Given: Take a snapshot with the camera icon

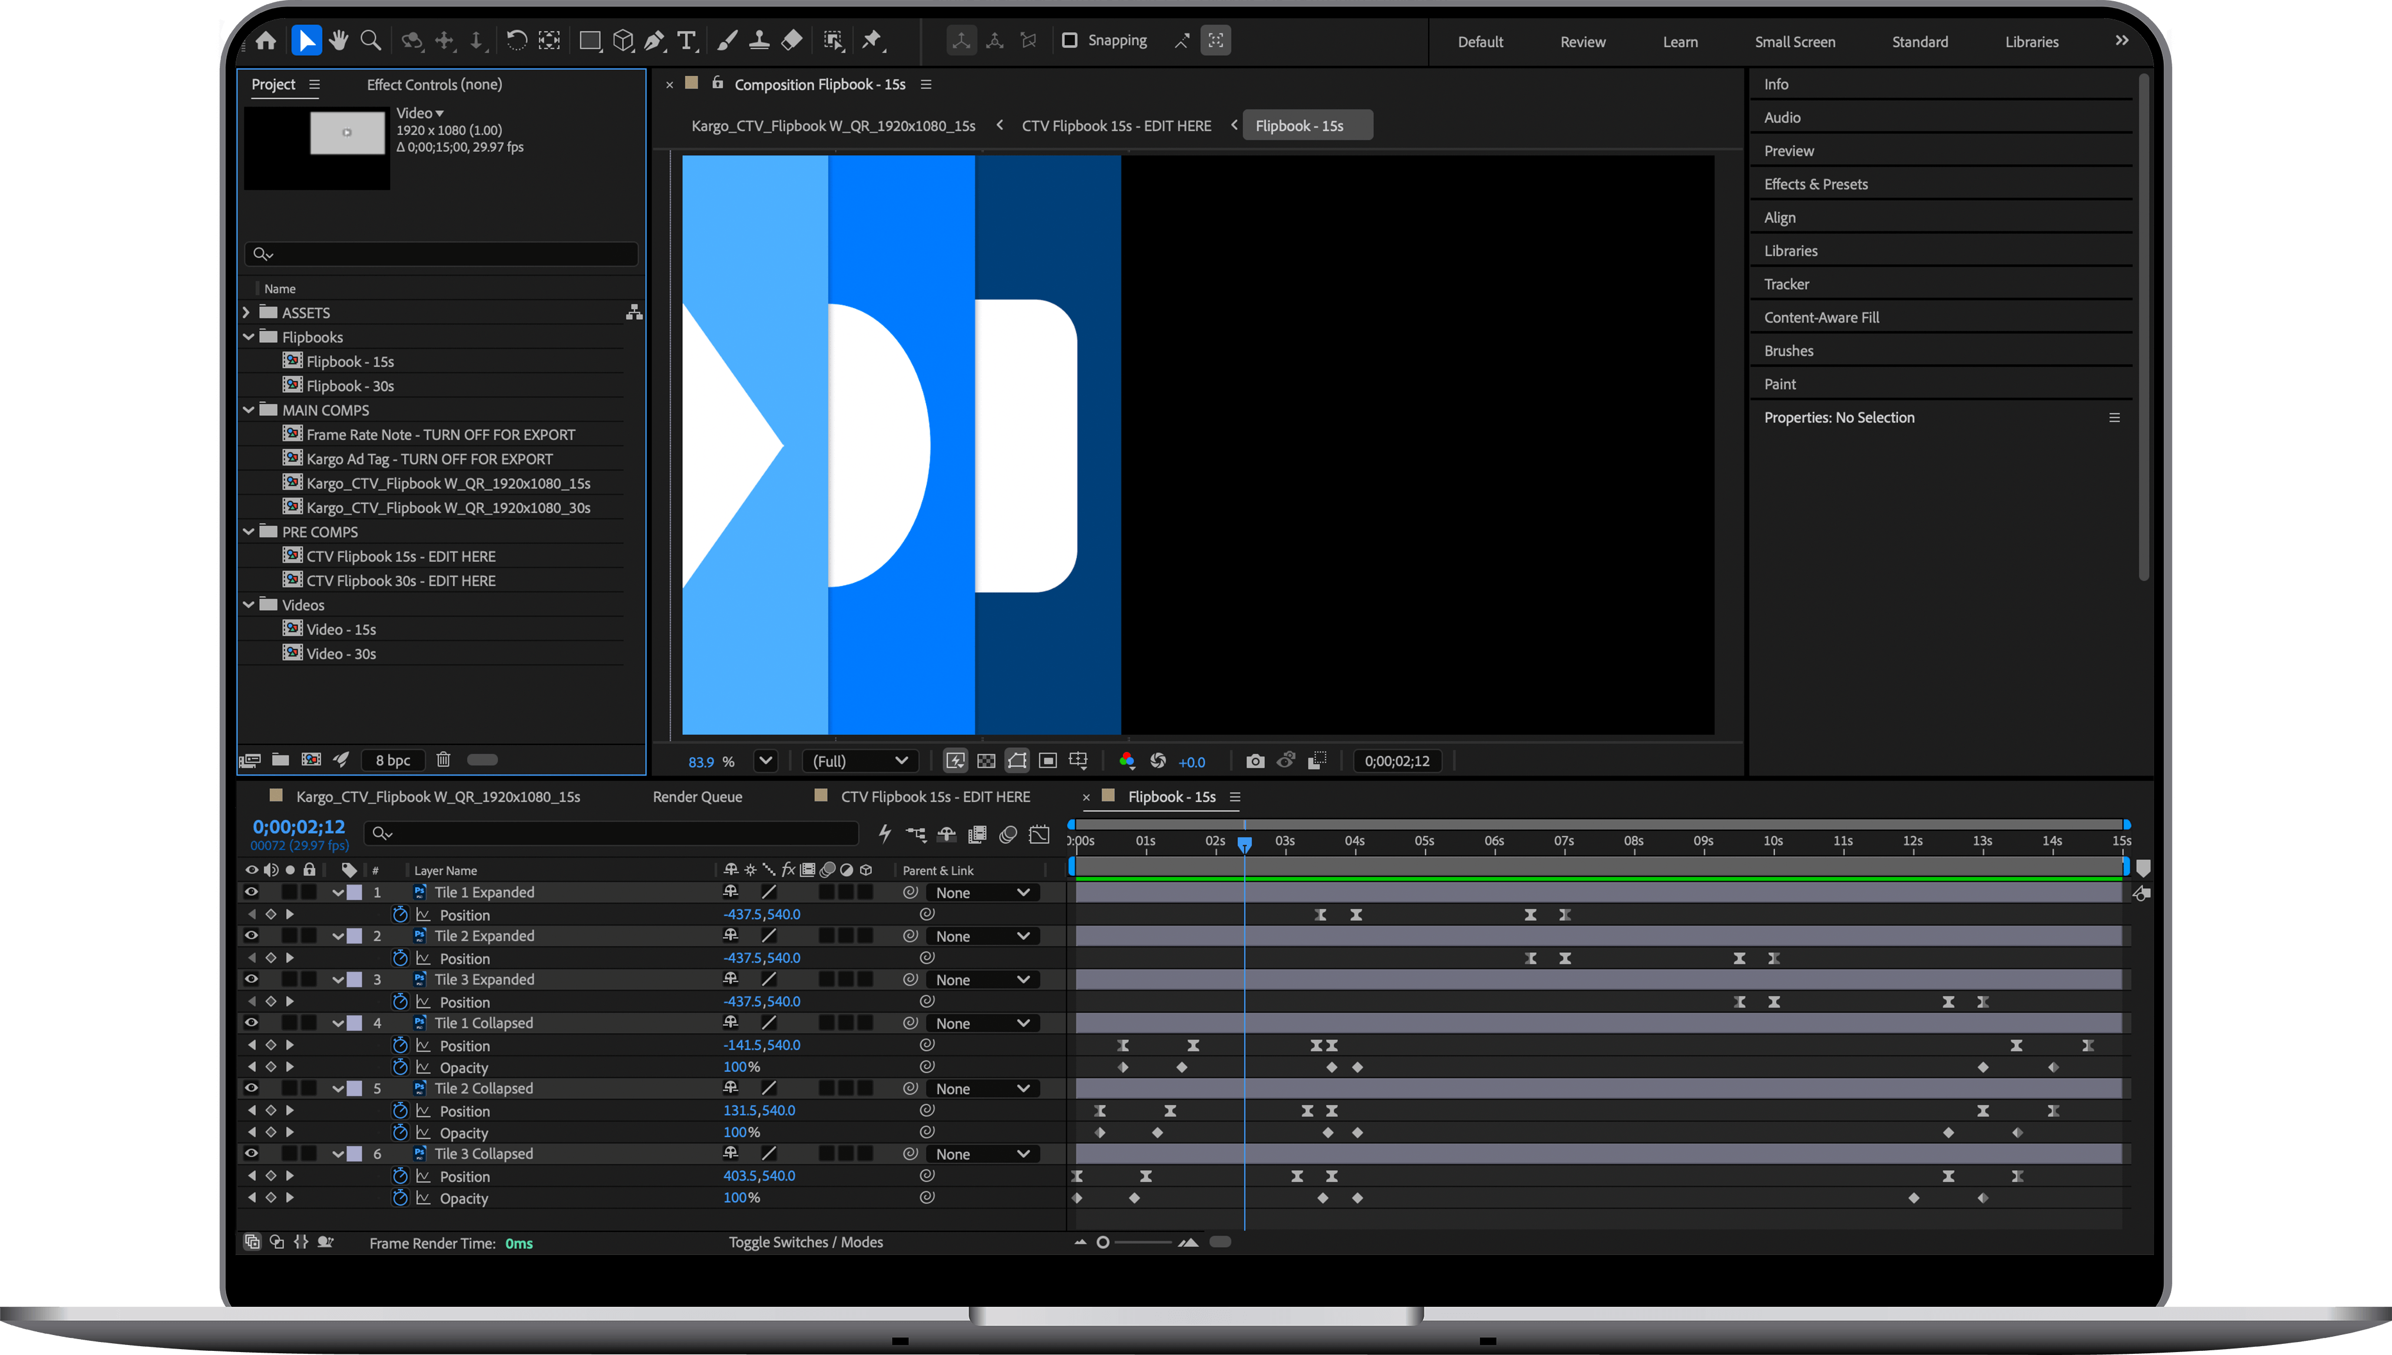Looking at the screenshot, I should pos(1255,761).
